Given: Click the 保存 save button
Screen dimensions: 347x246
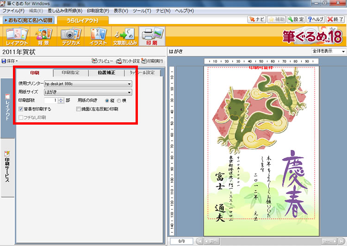Looking at the screenshot, I should tap(8, 61).
